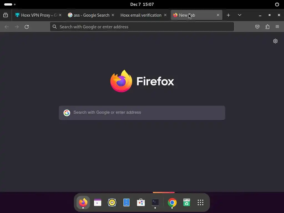Open Trash from the dock

click(x=187, y=202)
